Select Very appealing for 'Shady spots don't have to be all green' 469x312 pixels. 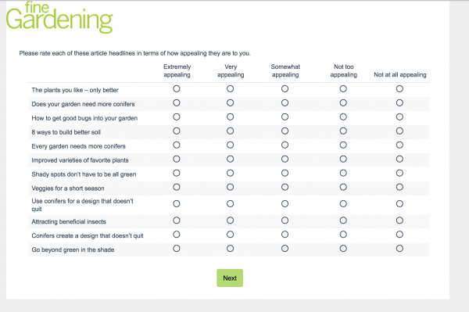[230, 173]
